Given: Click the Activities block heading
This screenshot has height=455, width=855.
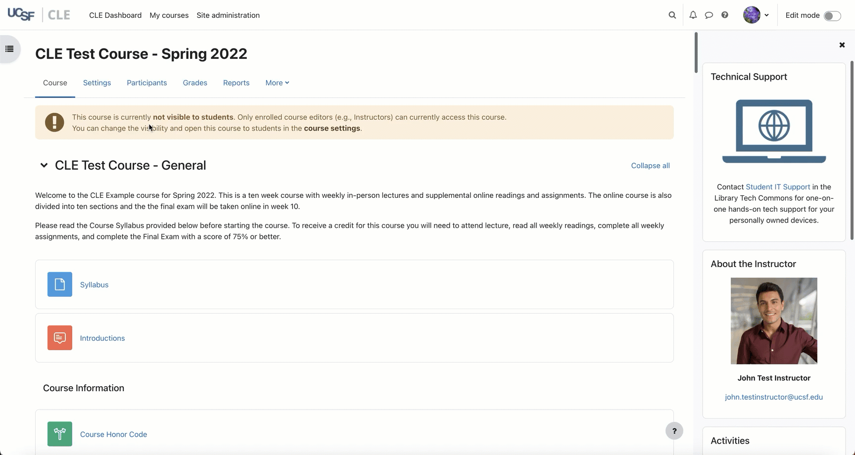Looking at the screenshot, I should pyautogui.click(x=730, y=441).
